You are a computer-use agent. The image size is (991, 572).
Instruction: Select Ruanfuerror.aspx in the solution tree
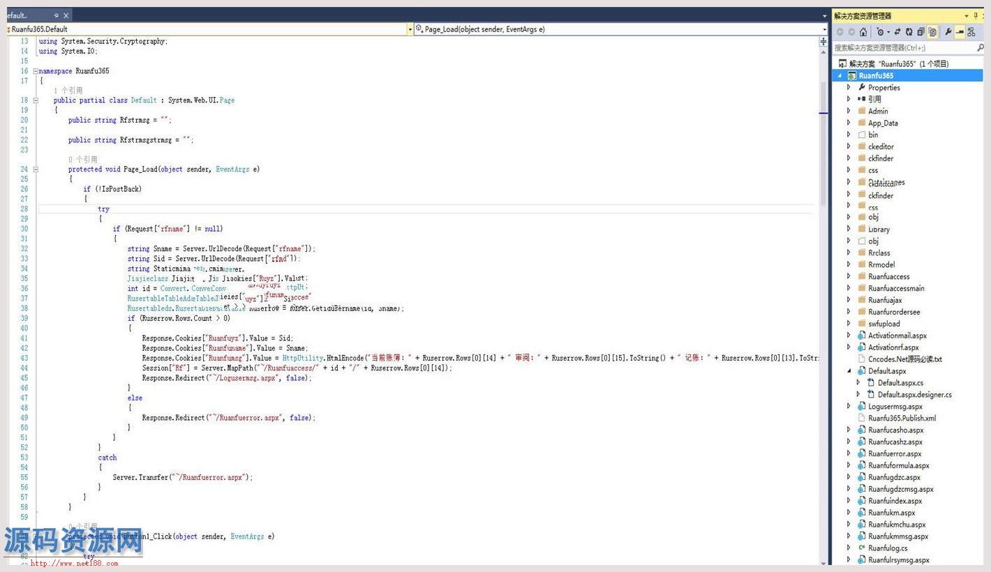coord(894,453)
